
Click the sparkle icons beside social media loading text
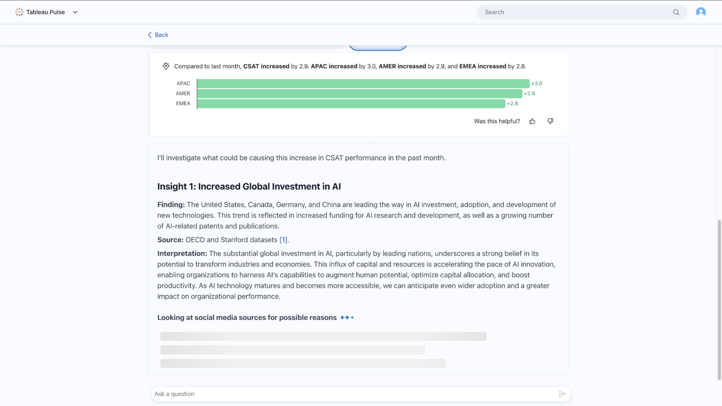[x=347, y=317]
